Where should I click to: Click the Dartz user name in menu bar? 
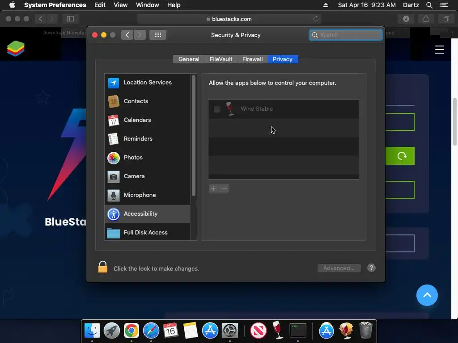pos(411,5)
